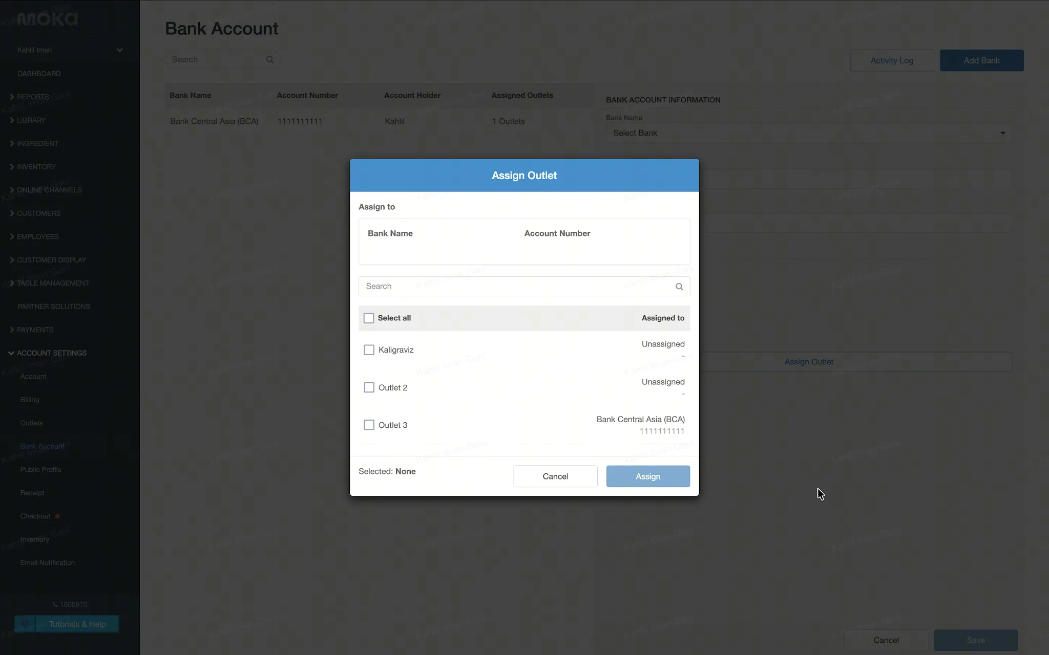Click the account number 1111111111 in the bank table
Image resolution: width=1049 pixels, height=655 pixels.
tap(300, 121)
